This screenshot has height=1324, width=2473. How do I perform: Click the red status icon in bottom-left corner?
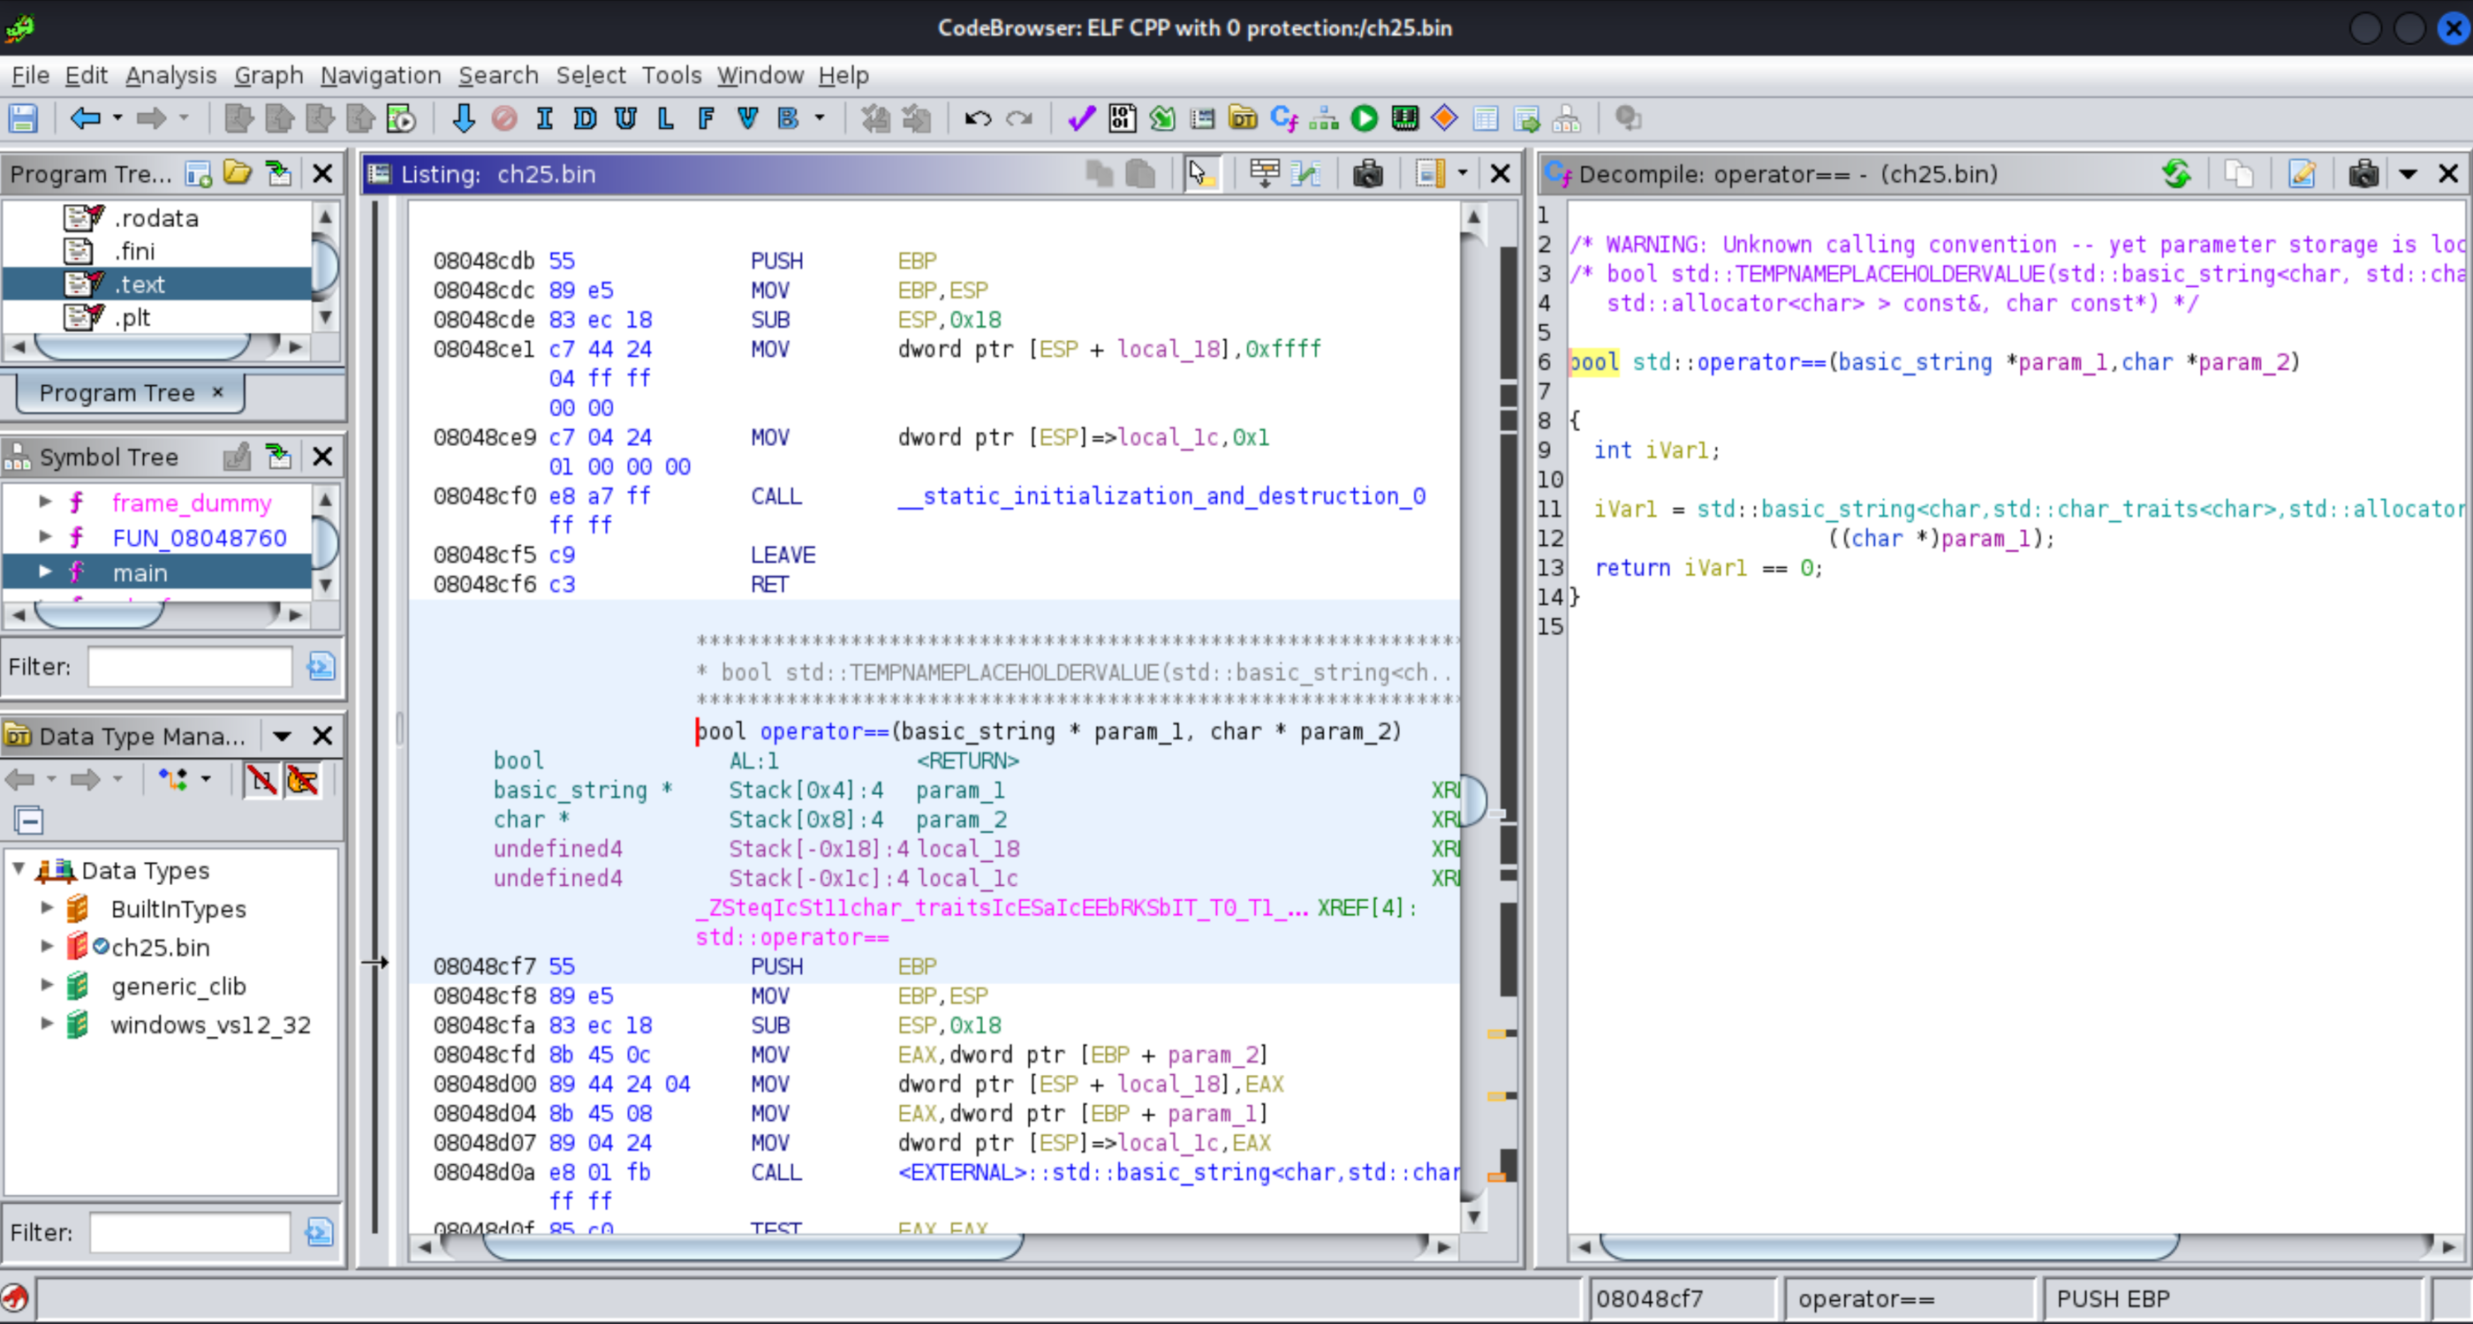[x=14, y=1298]
